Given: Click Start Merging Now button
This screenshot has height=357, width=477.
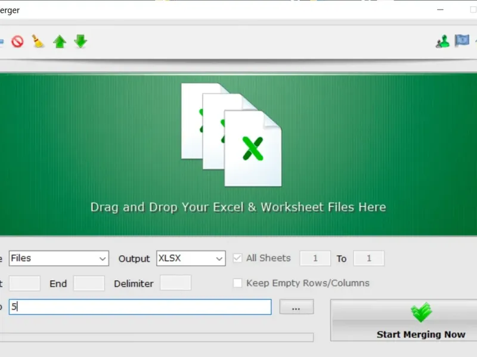Looking at the screenshot, I should click(404, 320).
